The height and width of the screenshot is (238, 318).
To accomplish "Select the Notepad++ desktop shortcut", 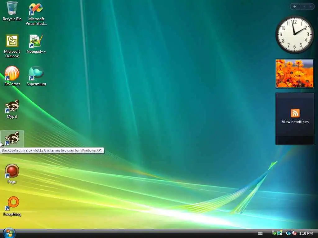I will pyautogui.click(x=36, y=44).
